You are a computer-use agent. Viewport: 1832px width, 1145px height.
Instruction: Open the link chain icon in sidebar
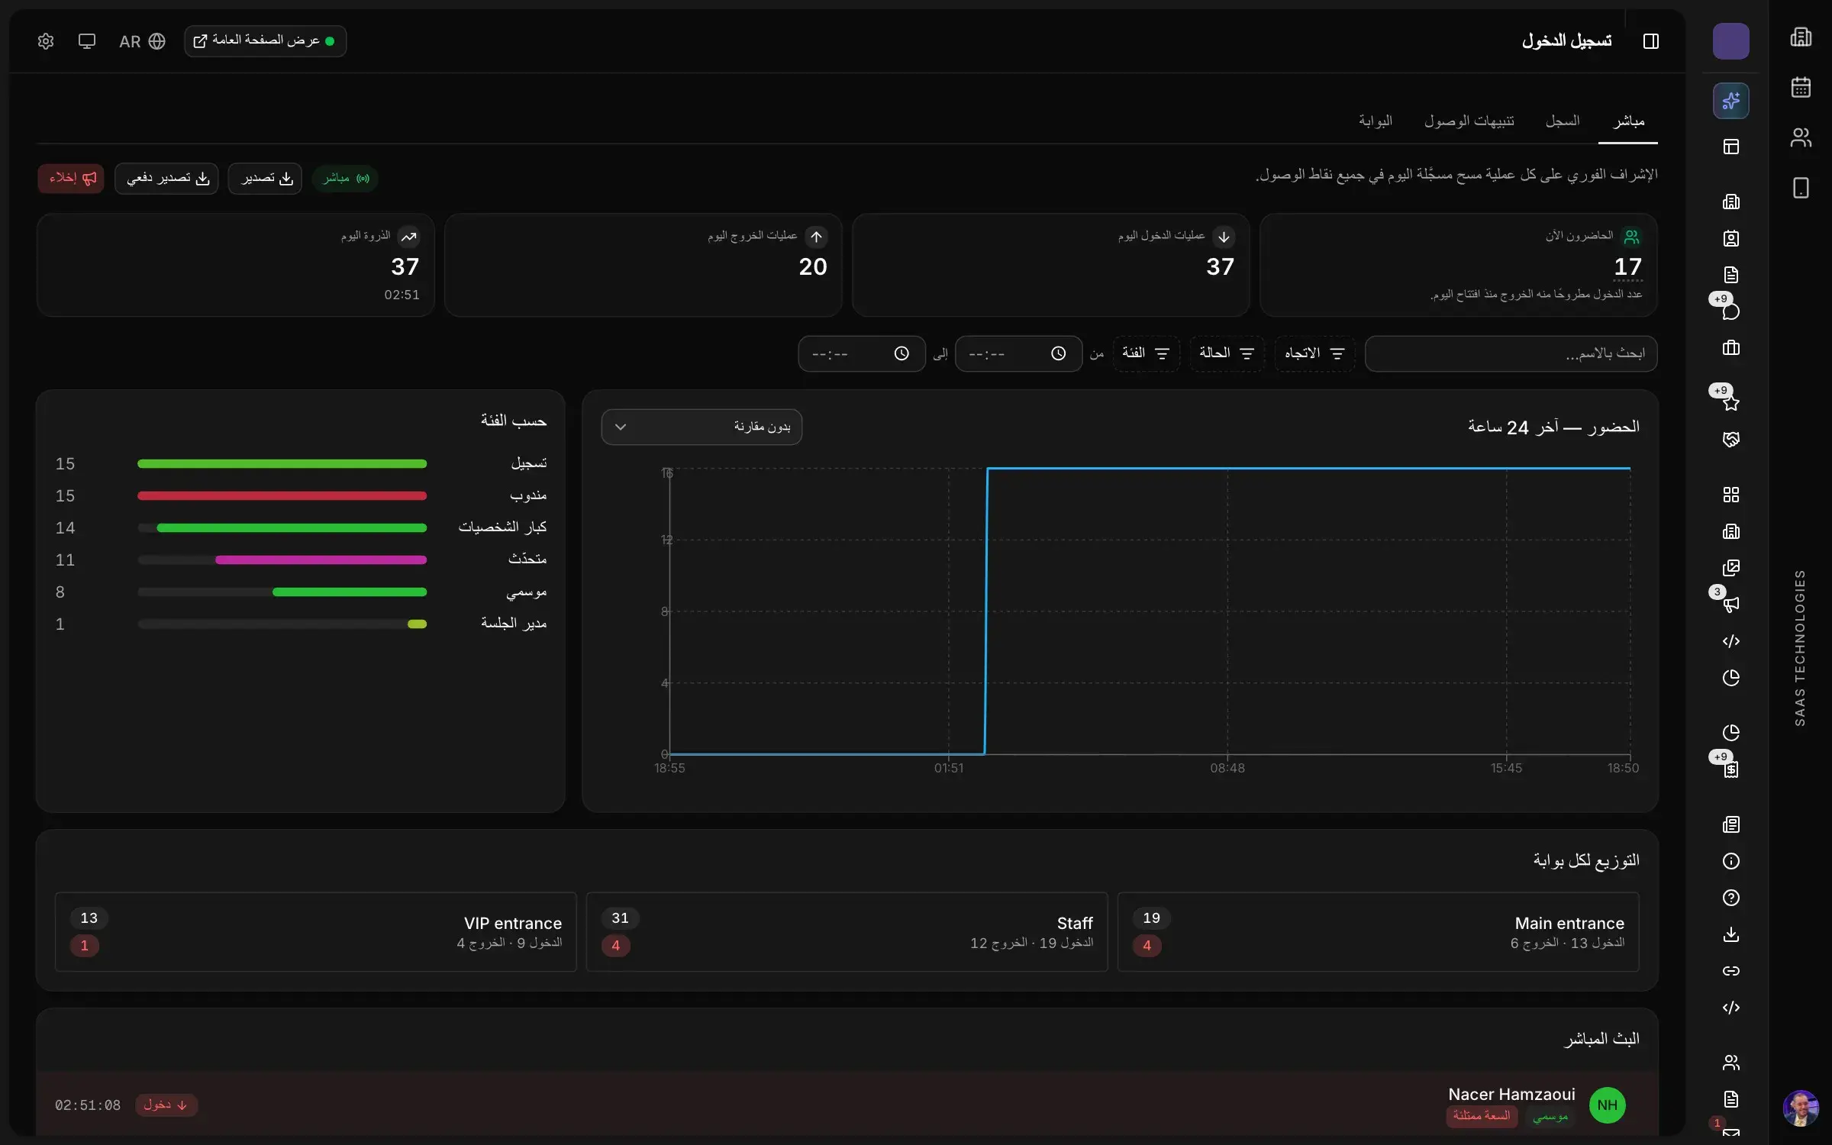[x=1730, y=971]
